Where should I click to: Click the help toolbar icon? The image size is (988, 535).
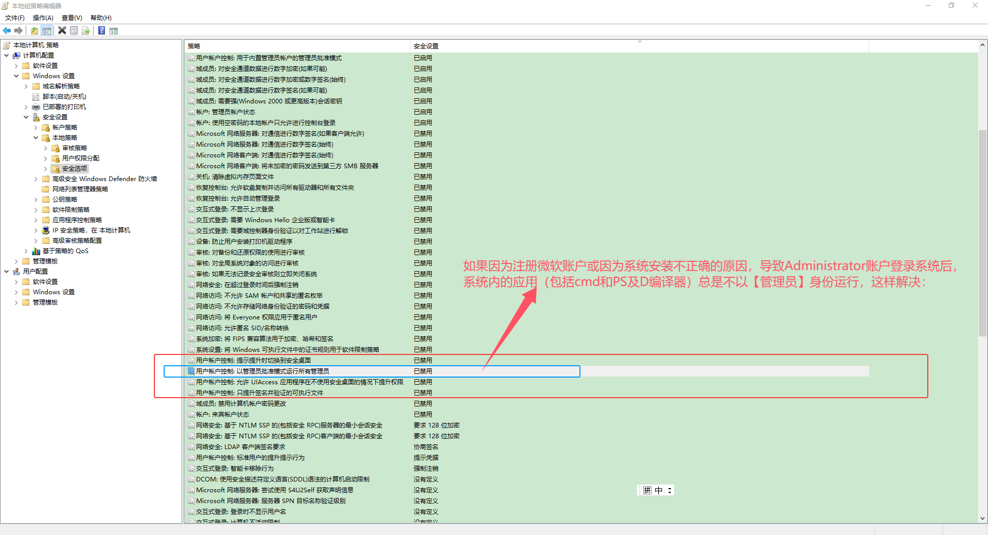click(x=101, y=30)
